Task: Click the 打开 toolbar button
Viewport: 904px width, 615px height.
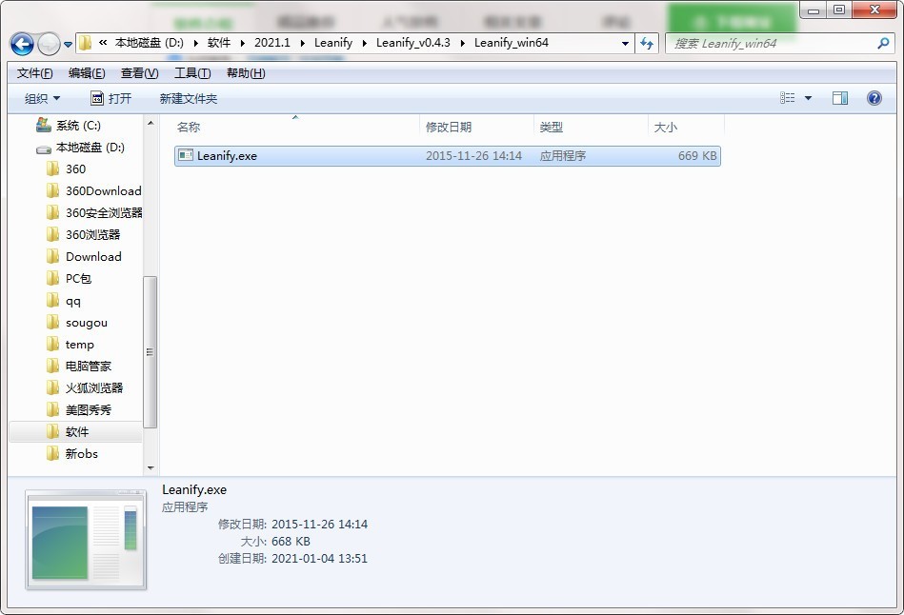Action: tap(110, 98)
